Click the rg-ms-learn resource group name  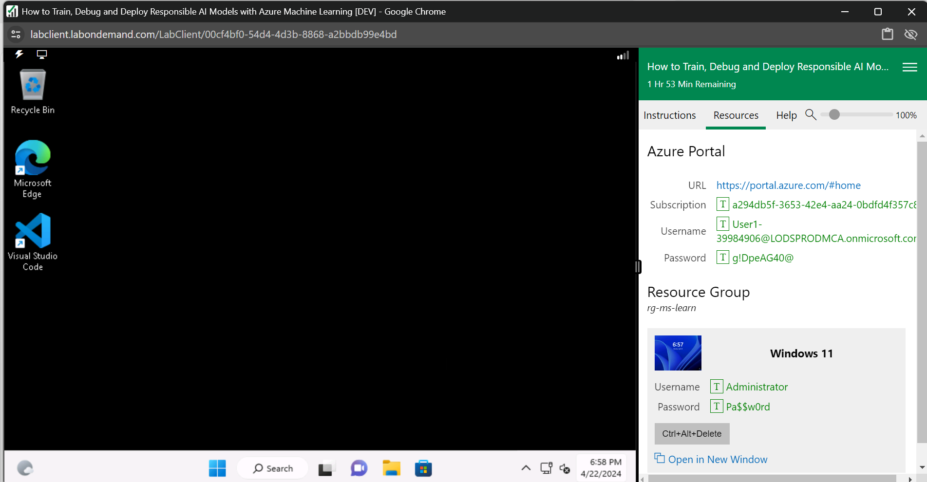(x=671, y=308)
